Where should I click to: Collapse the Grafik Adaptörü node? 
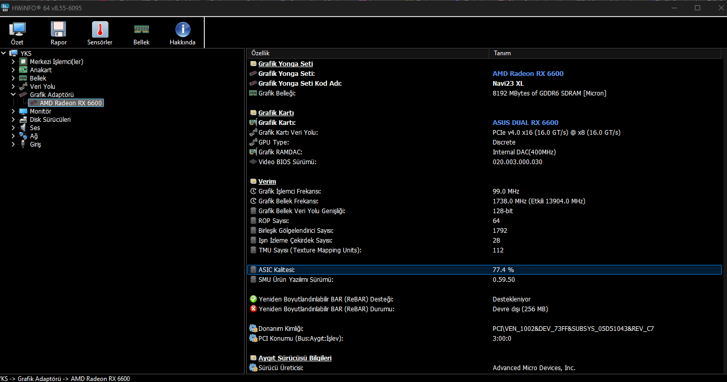coord(13,94)
